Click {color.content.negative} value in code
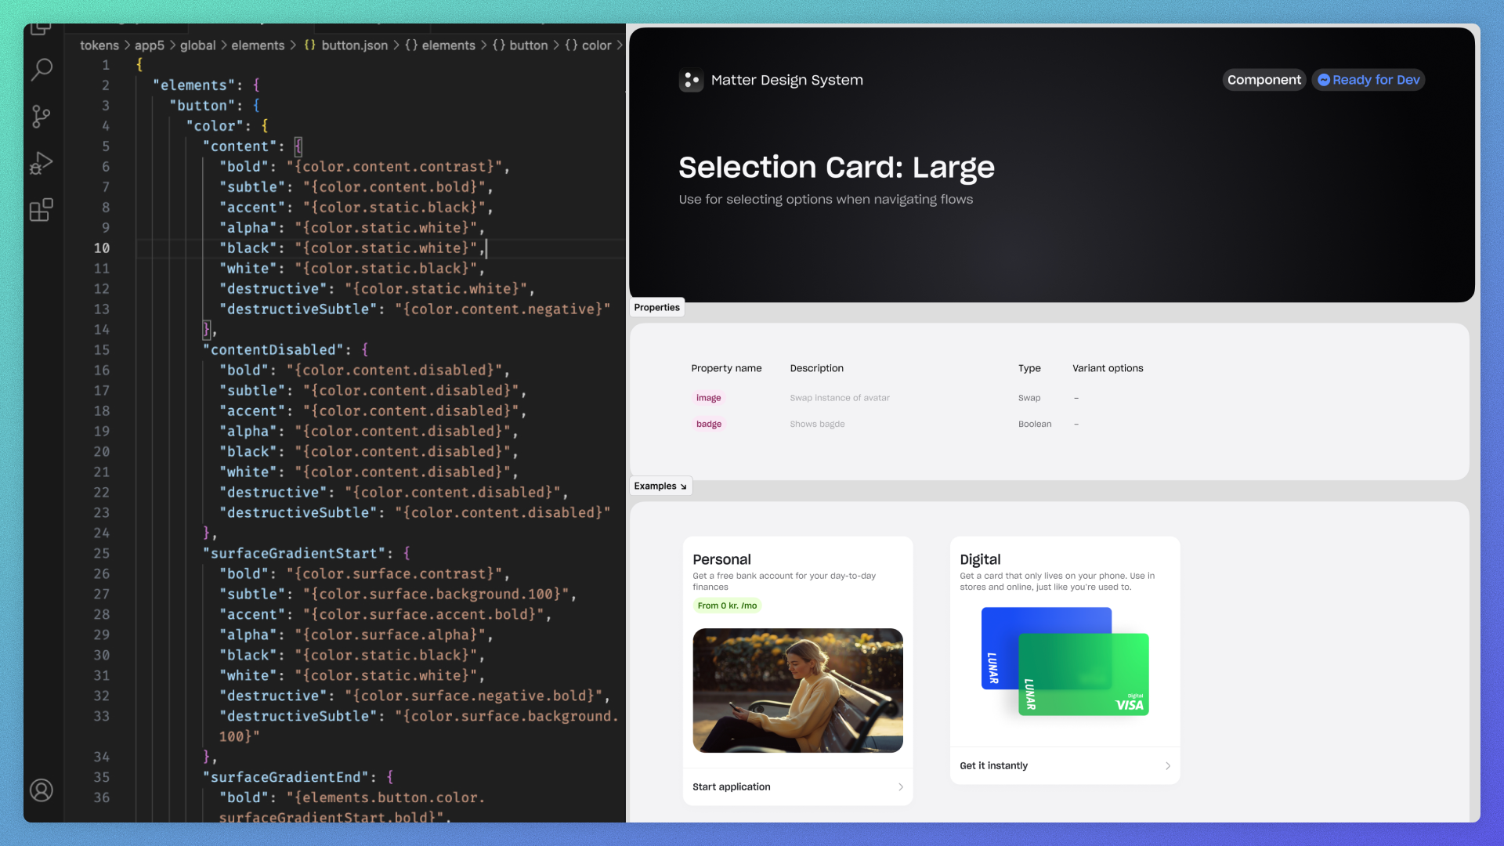Screen dimensions: 1504x846 click(502, 309)
